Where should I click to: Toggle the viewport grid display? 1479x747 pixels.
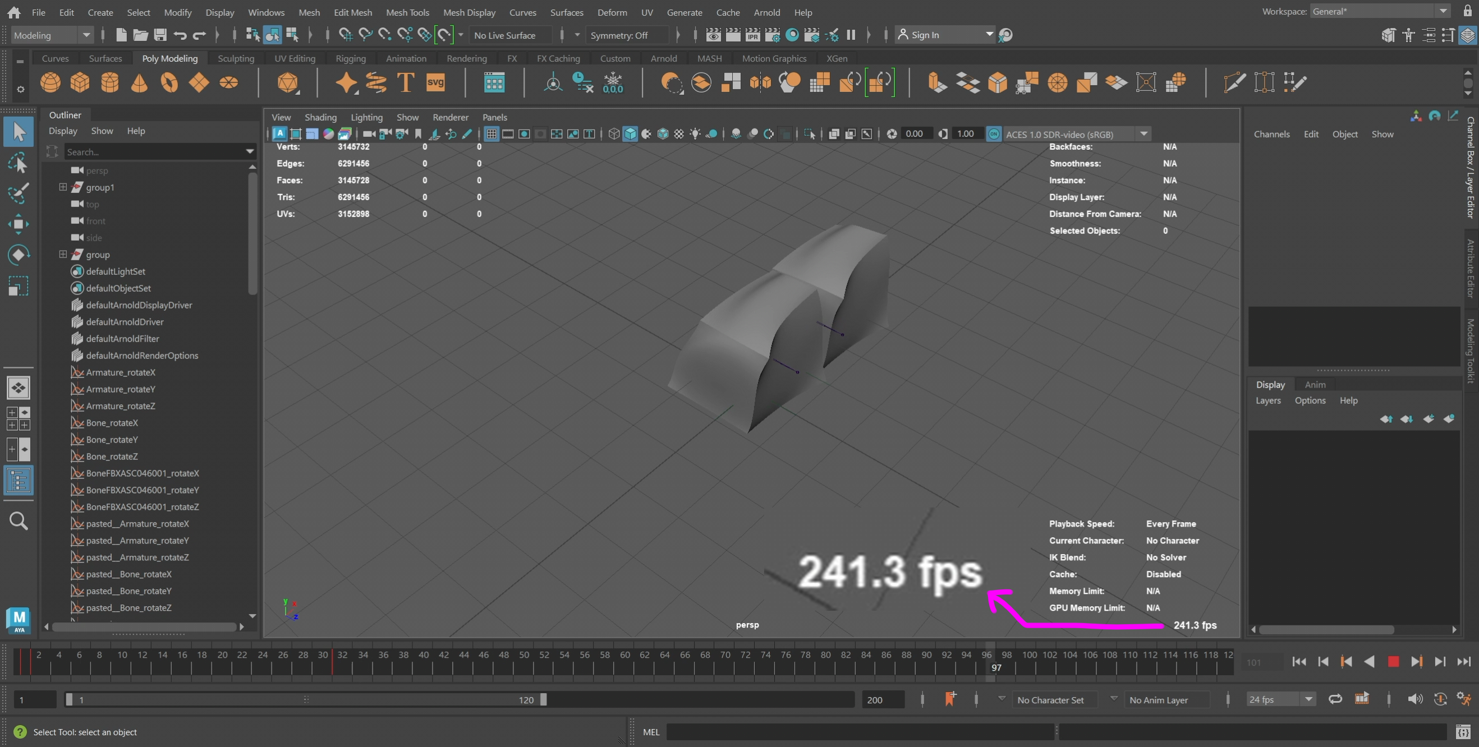(x=492, y=134)
